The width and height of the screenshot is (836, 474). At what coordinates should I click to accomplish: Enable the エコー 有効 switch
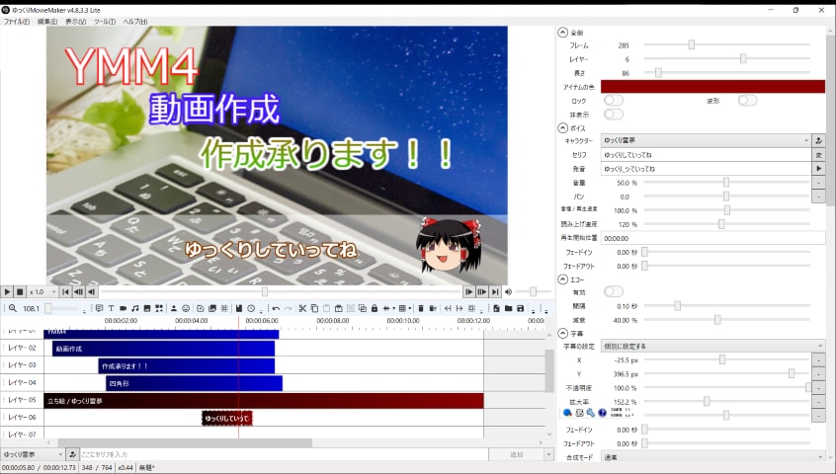tap(613, 291)
